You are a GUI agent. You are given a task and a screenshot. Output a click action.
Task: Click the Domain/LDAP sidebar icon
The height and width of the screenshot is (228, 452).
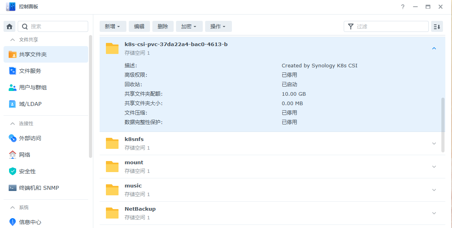tap(12, 104)
